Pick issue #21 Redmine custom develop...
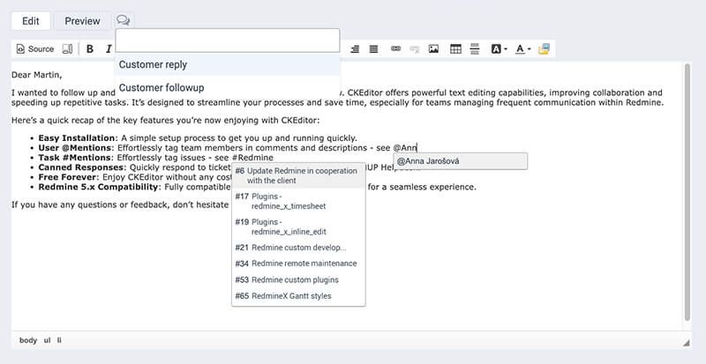This screenshot has height=364, width=706. 298,248
